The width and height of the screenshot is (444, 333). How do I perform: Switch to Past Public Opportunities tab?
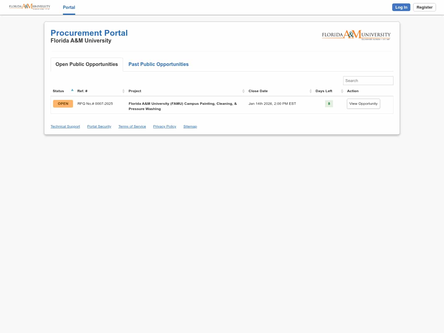pyautogui.click(x=158, y=64)
